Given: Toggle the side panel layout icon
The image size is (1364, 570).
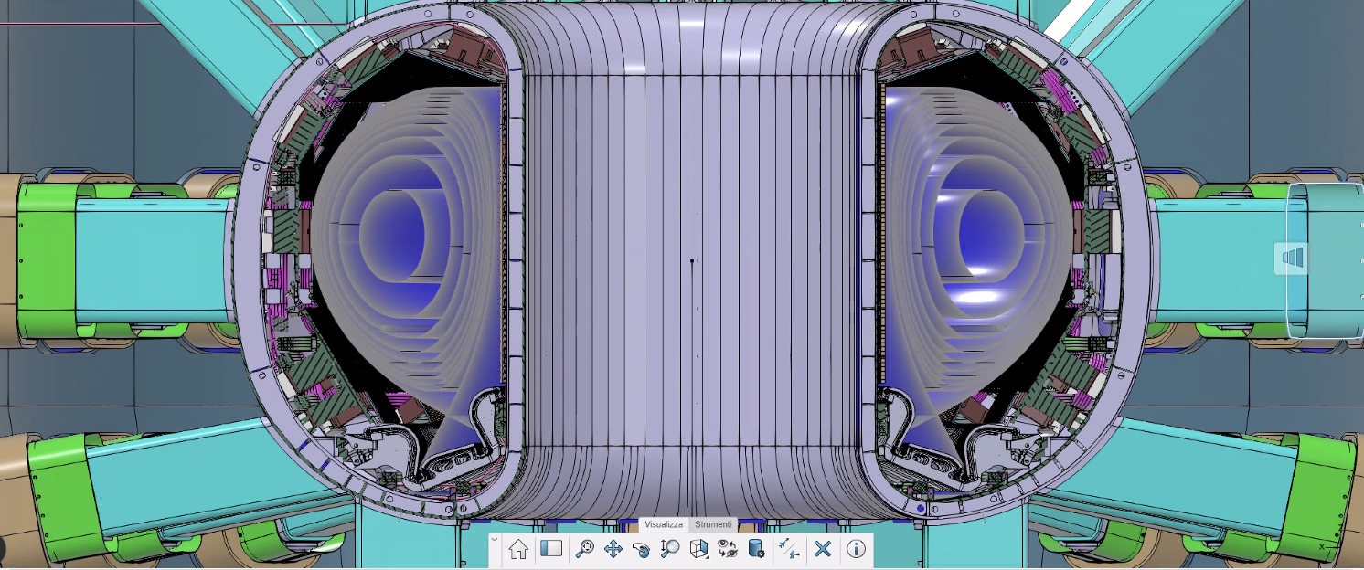Looking at the screenshot, I should [550, 549].
